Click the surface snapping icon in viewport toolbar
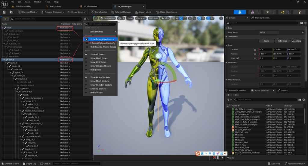Screen dimensions: 308x166 pyautogui.click(x=195, y=18)
